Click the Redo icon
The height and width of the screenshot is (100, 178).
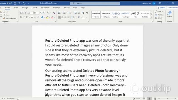pos(24,3)
